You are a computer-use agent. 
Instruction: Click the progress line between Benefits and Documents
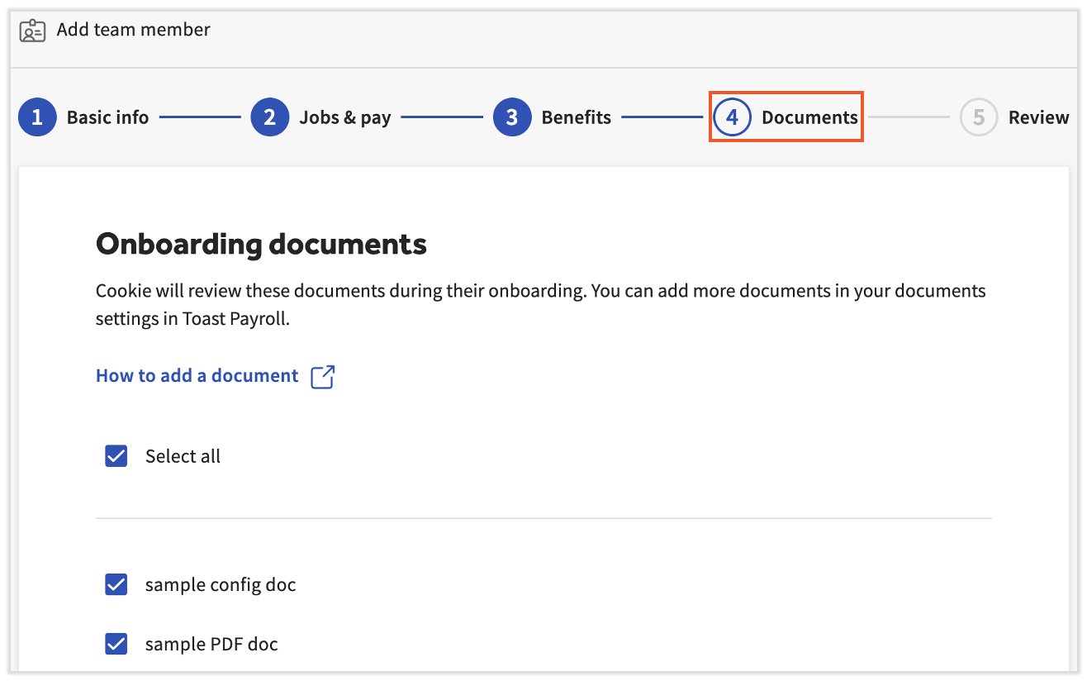661,117
